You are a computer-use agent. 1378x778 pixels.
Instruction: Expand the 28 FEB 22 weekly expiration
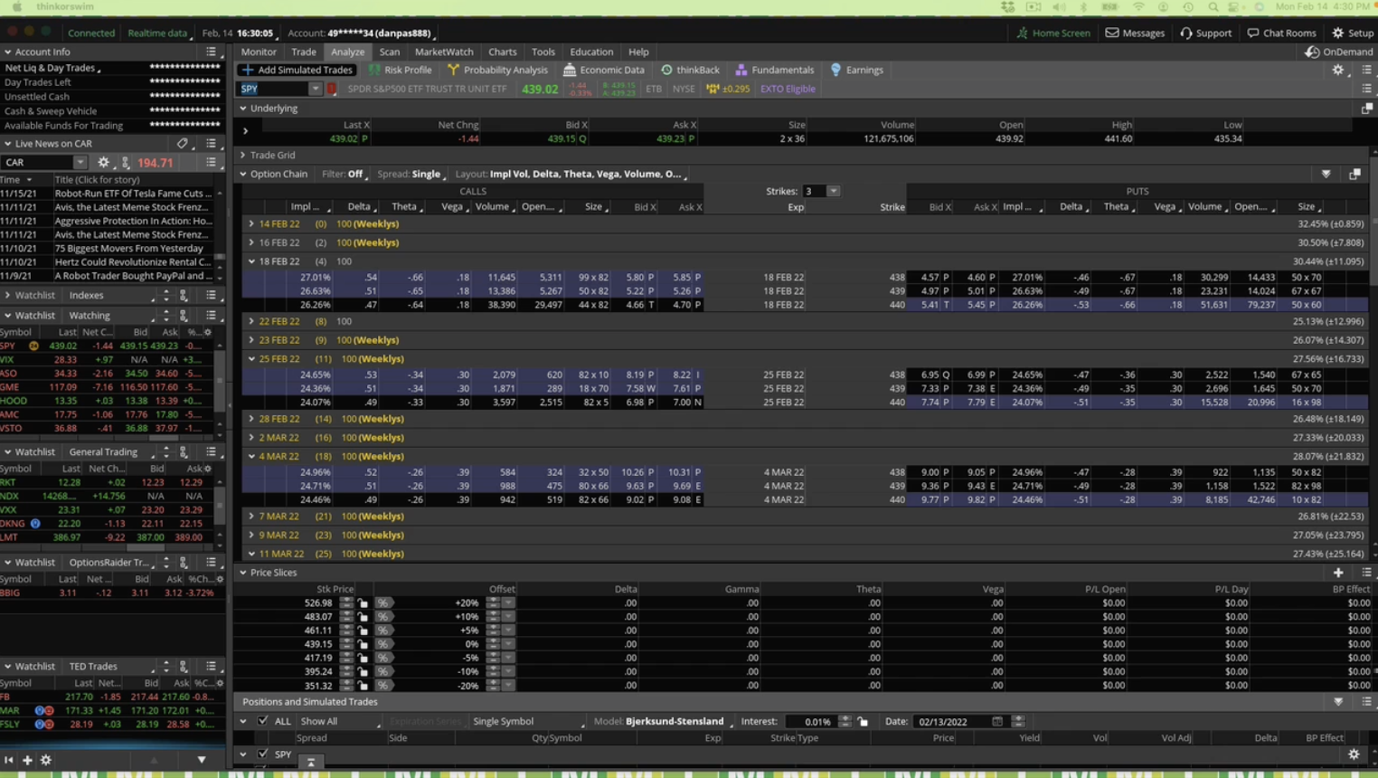252,419
